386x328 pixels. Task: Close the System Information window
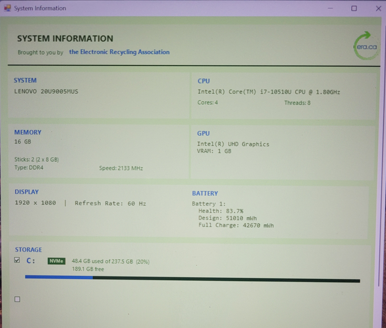coord(379,8)
